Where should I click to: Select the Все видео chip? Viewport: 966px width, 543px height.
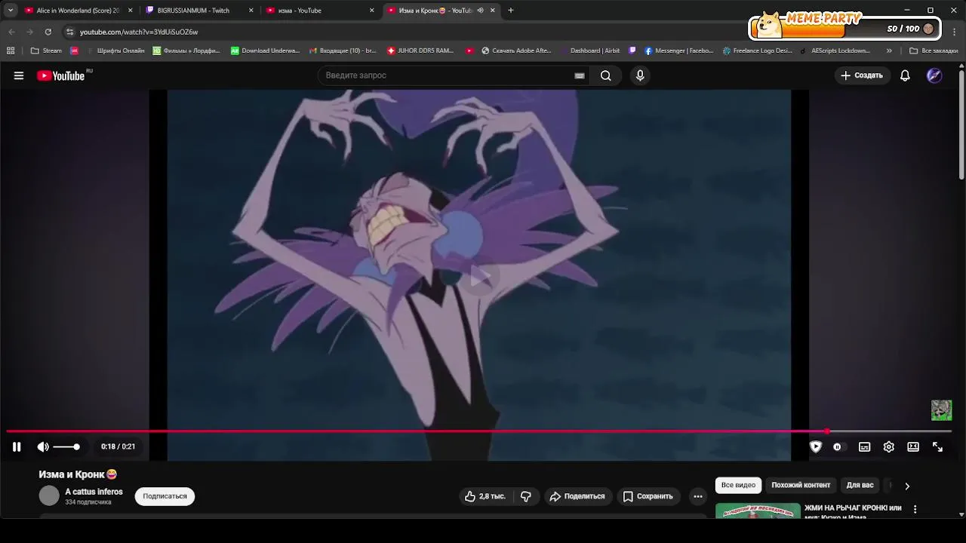(738, 485)
